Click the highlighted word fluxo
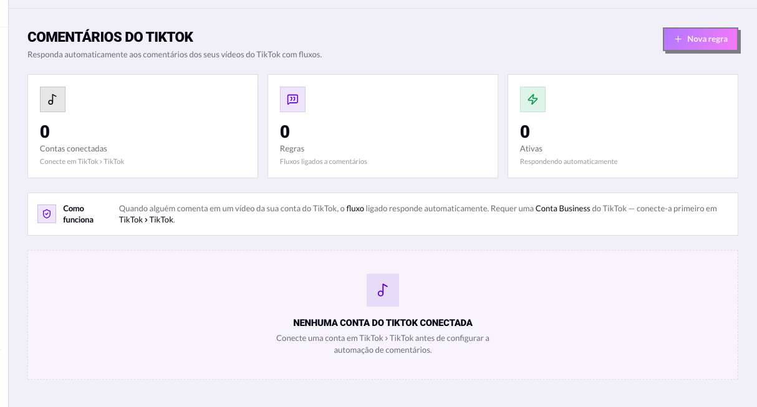 pyautogui.click(x=355, y=208)
